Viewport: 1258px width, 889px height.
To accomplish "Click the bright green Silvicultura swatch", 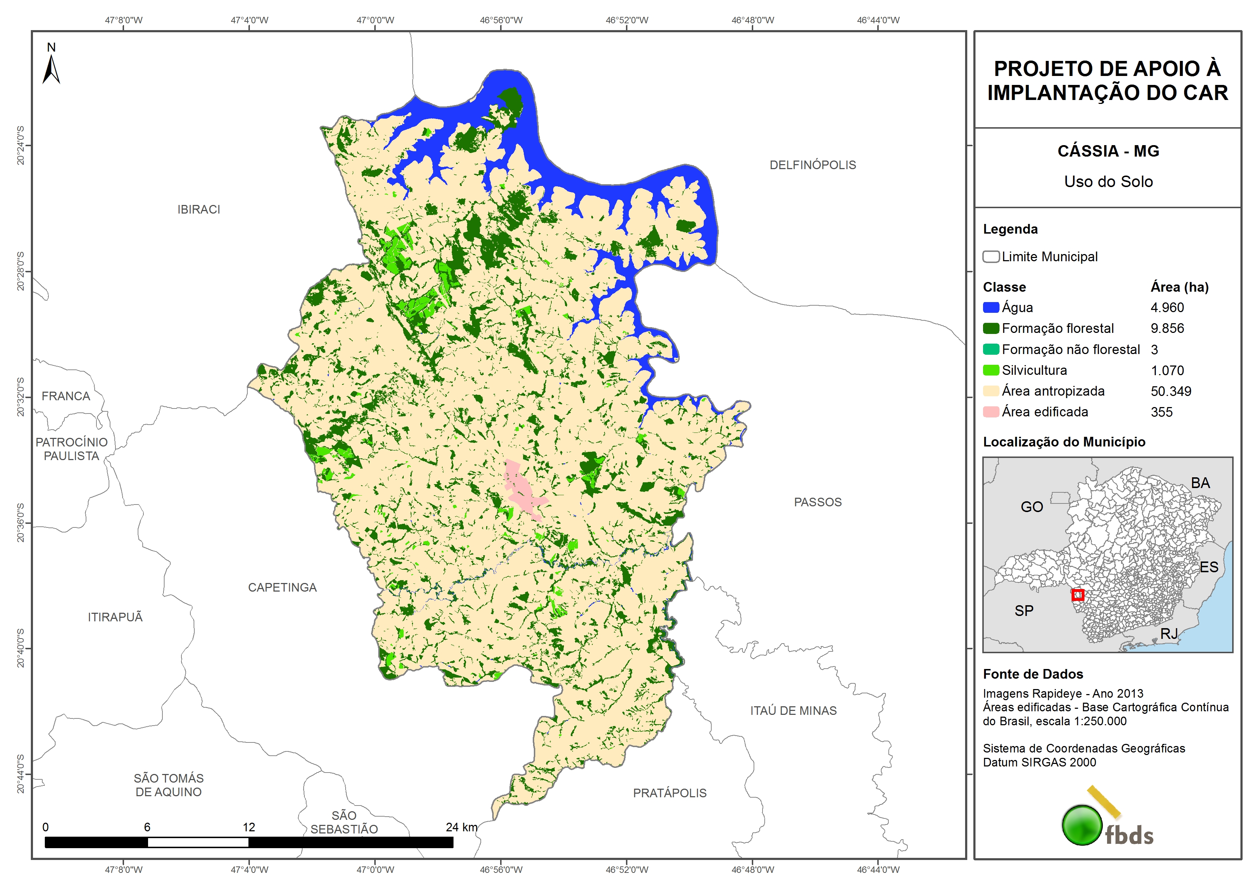I will pyautogui.click(x=991, y=370).
